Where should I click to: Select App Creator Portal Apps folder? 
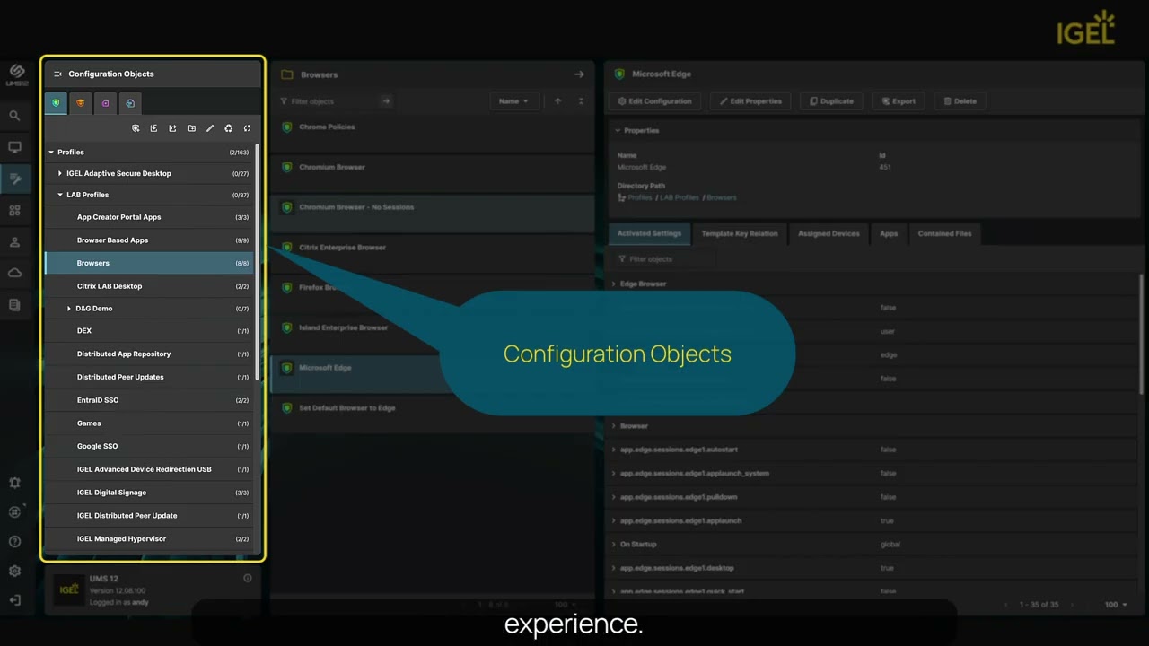[x=149, y=217]
